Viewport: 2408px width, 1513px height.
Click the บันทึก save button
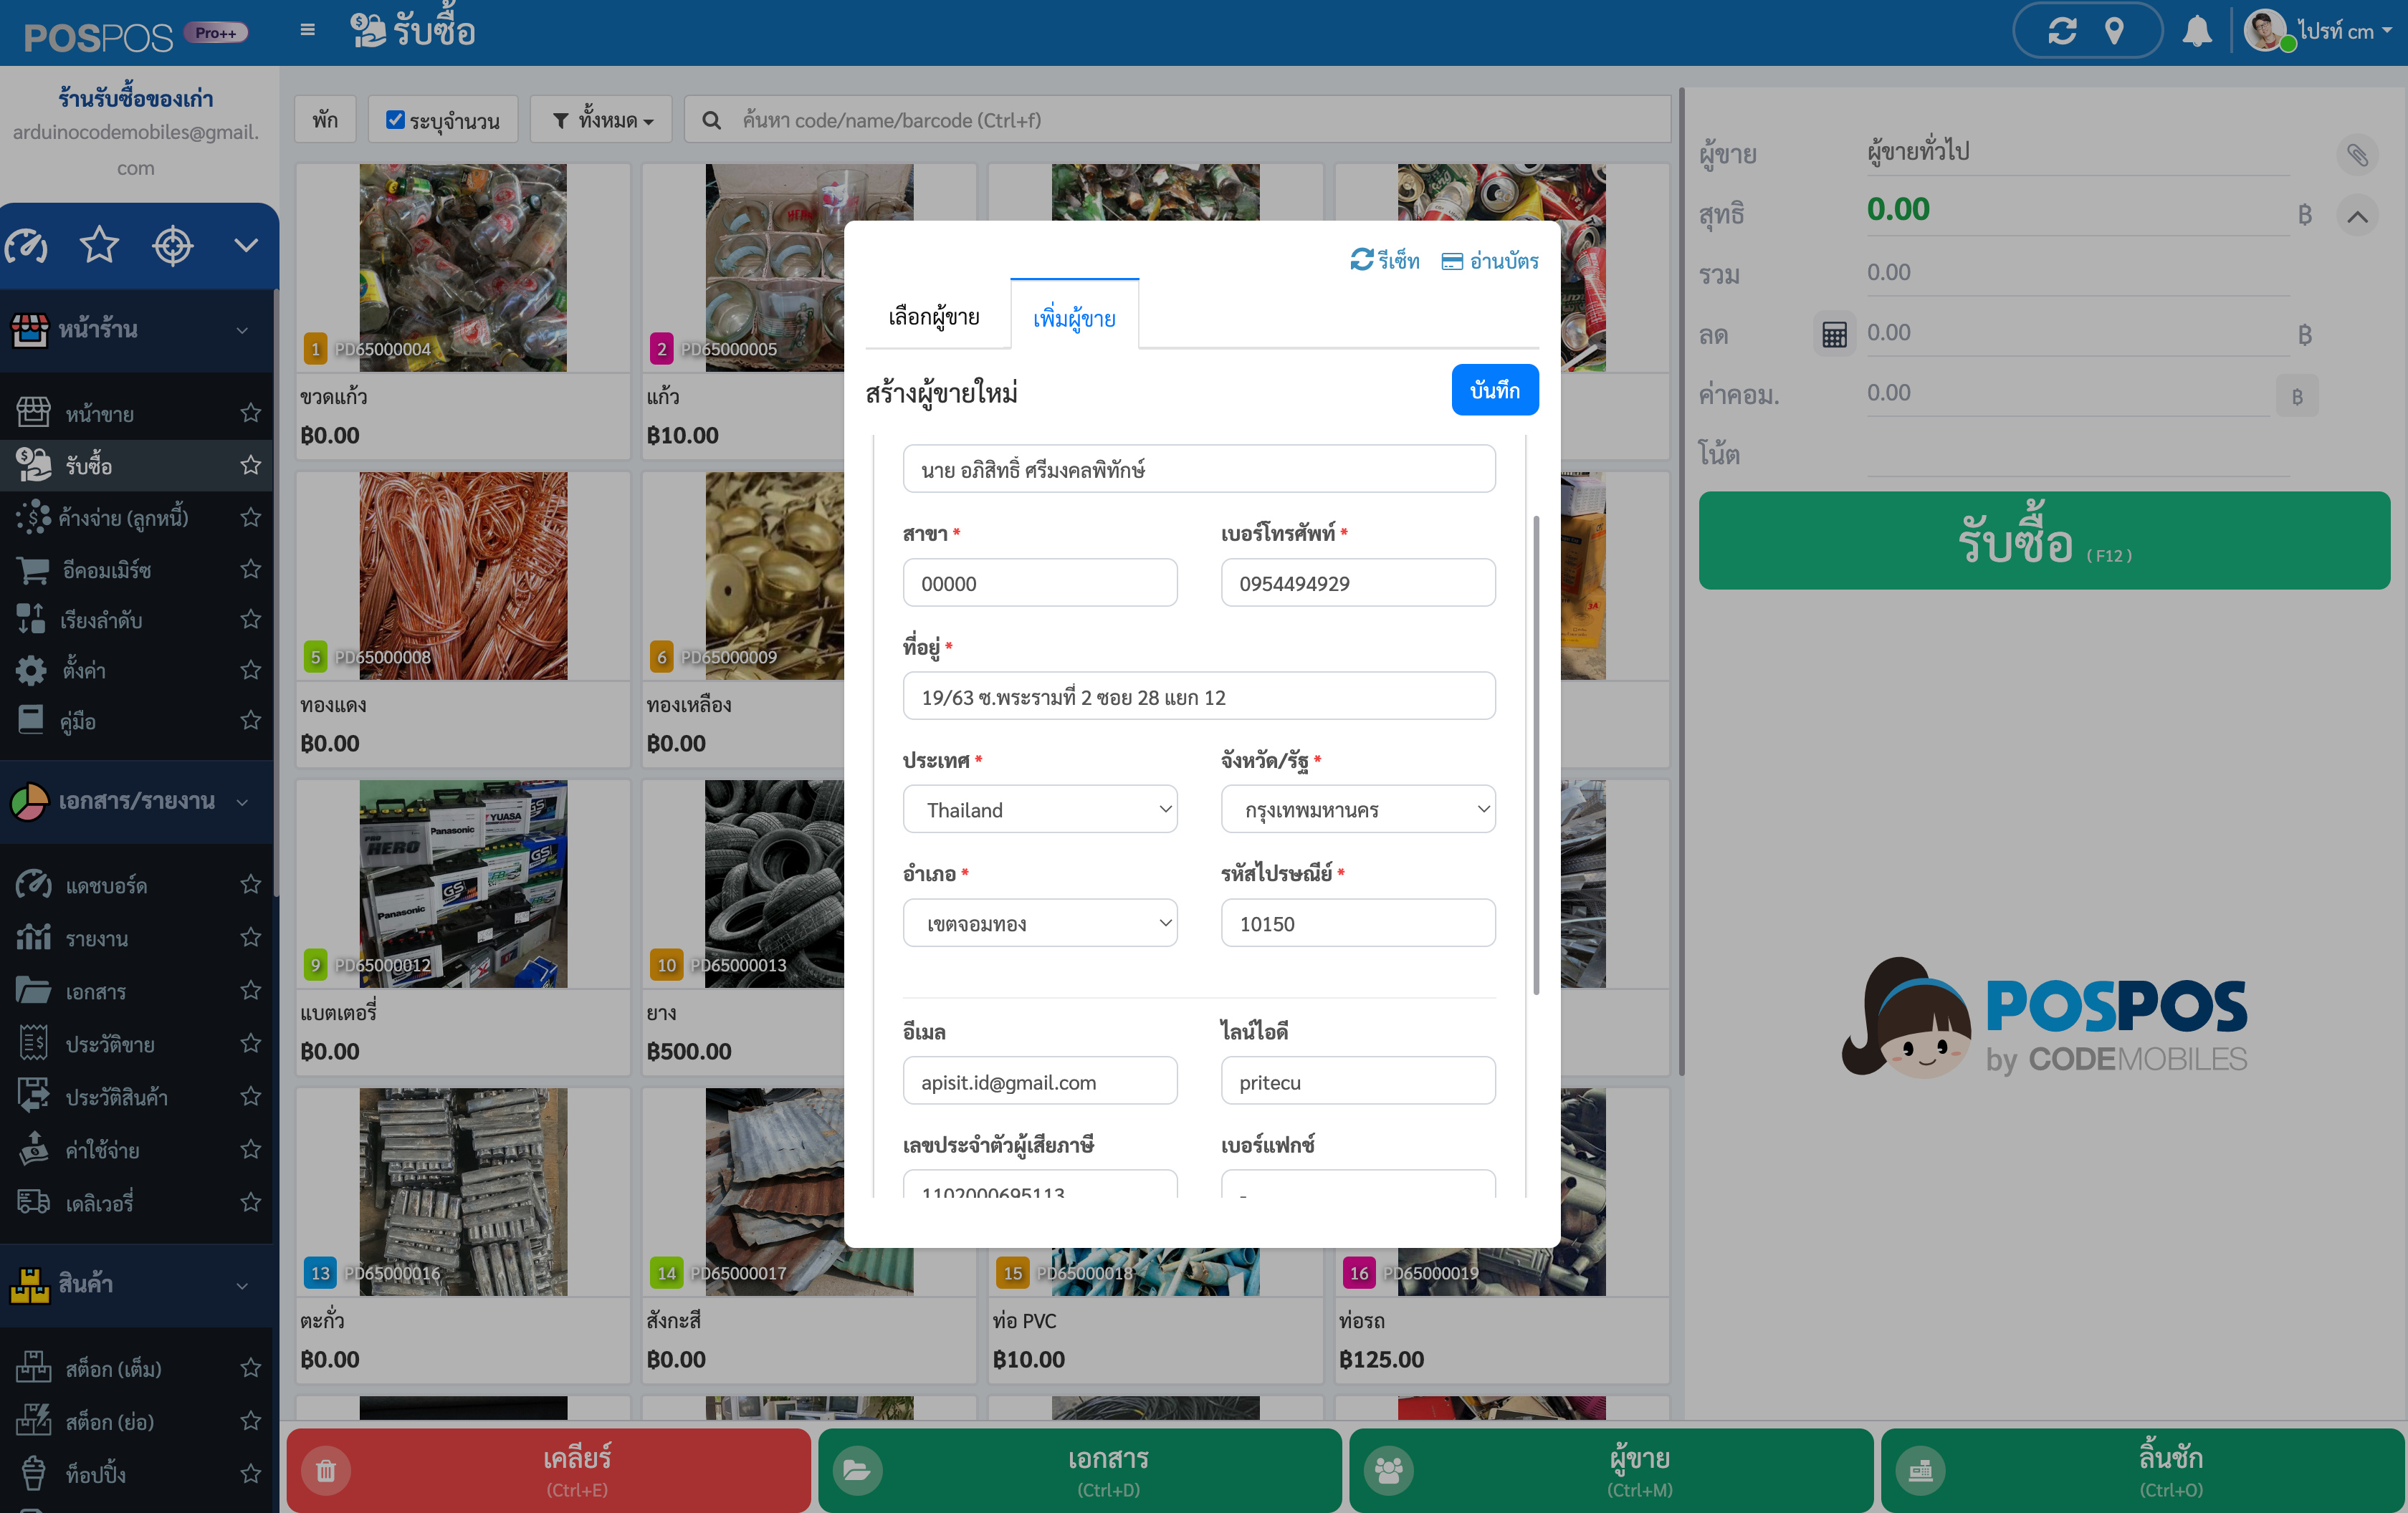coord(1494,390)
